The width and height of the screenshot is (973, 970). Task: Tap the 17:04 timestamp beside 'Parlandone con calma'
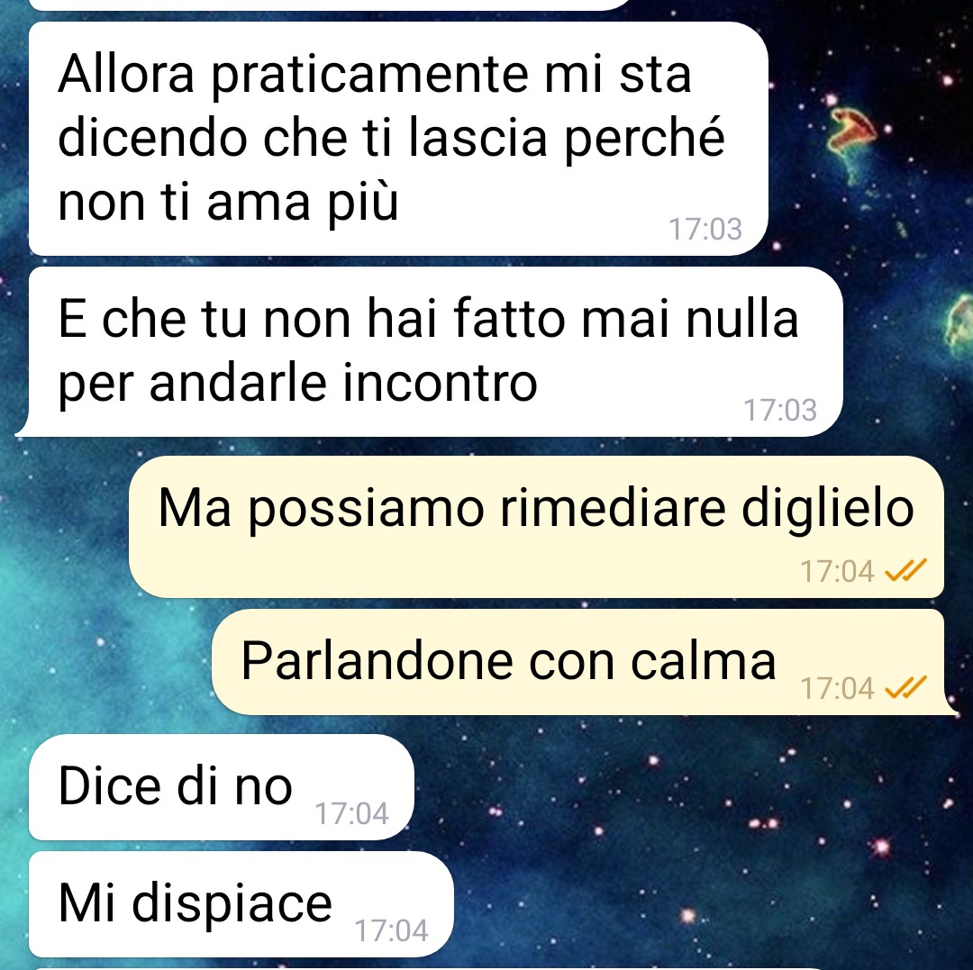[837, 688]
